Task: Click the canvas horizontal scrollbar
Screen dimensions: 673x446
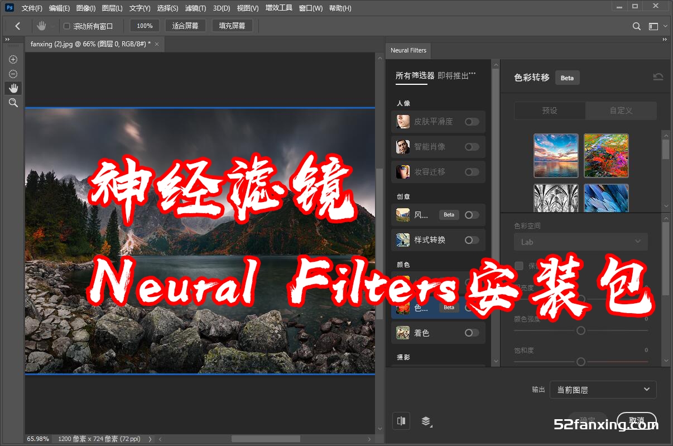Action: [266, 439]
